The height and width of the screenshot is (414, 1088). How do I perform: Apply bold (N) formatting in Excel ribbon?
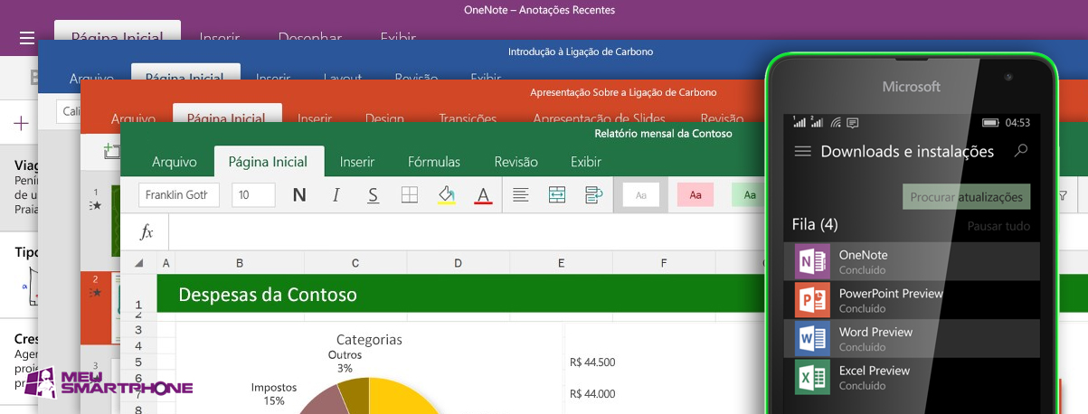pos(299,195)
